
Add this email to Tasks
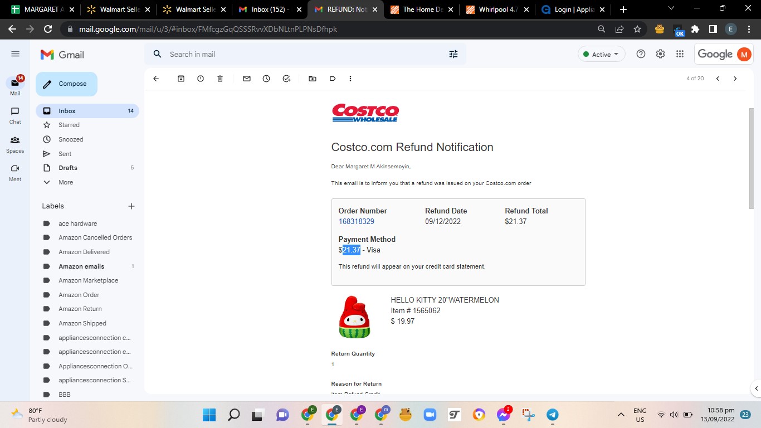pyautogui.click(x=286, y=79)
